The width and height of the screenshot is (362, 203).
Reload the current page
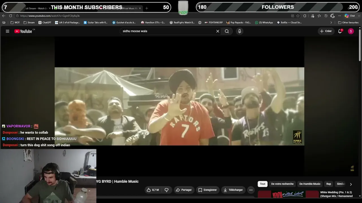coord(10,16)
